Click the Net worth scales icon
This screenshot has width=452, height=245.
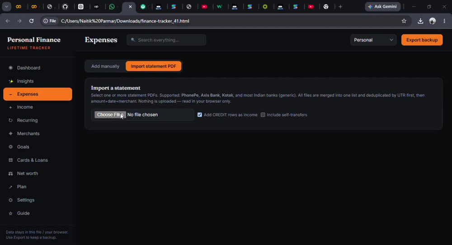pyautogui.click(x=11, y=173)
